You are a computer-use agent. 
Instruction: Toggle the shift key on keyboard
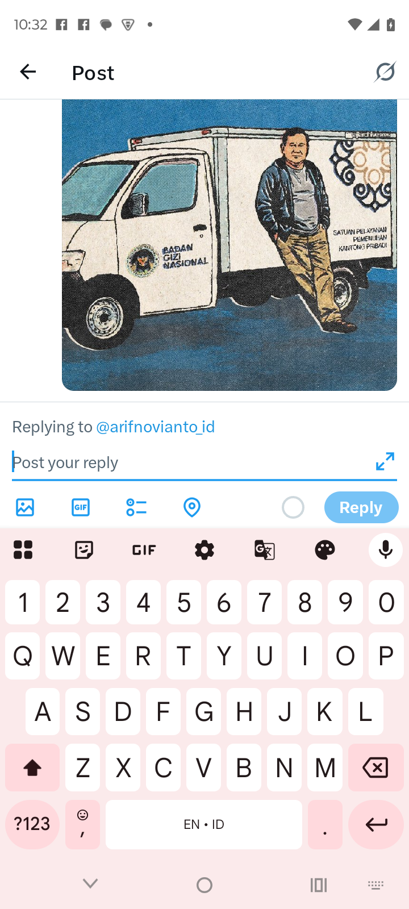tap(32, 768)
